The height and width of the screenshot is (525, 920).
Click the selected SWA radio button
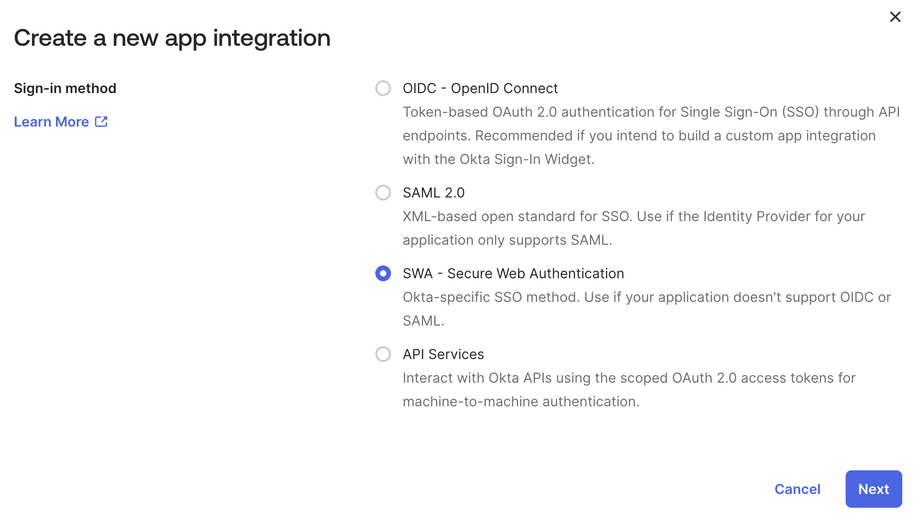pyautogui.click(x=383, y=273)
